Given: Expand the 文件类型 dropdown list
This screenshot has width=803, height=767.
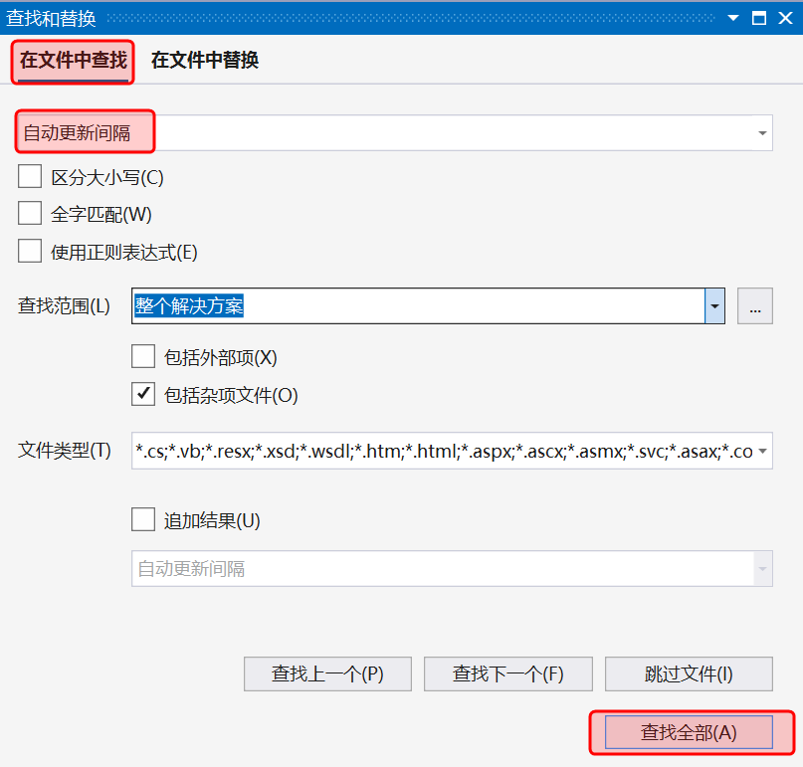Looking at the screenshot, I should tap(762, 451).
